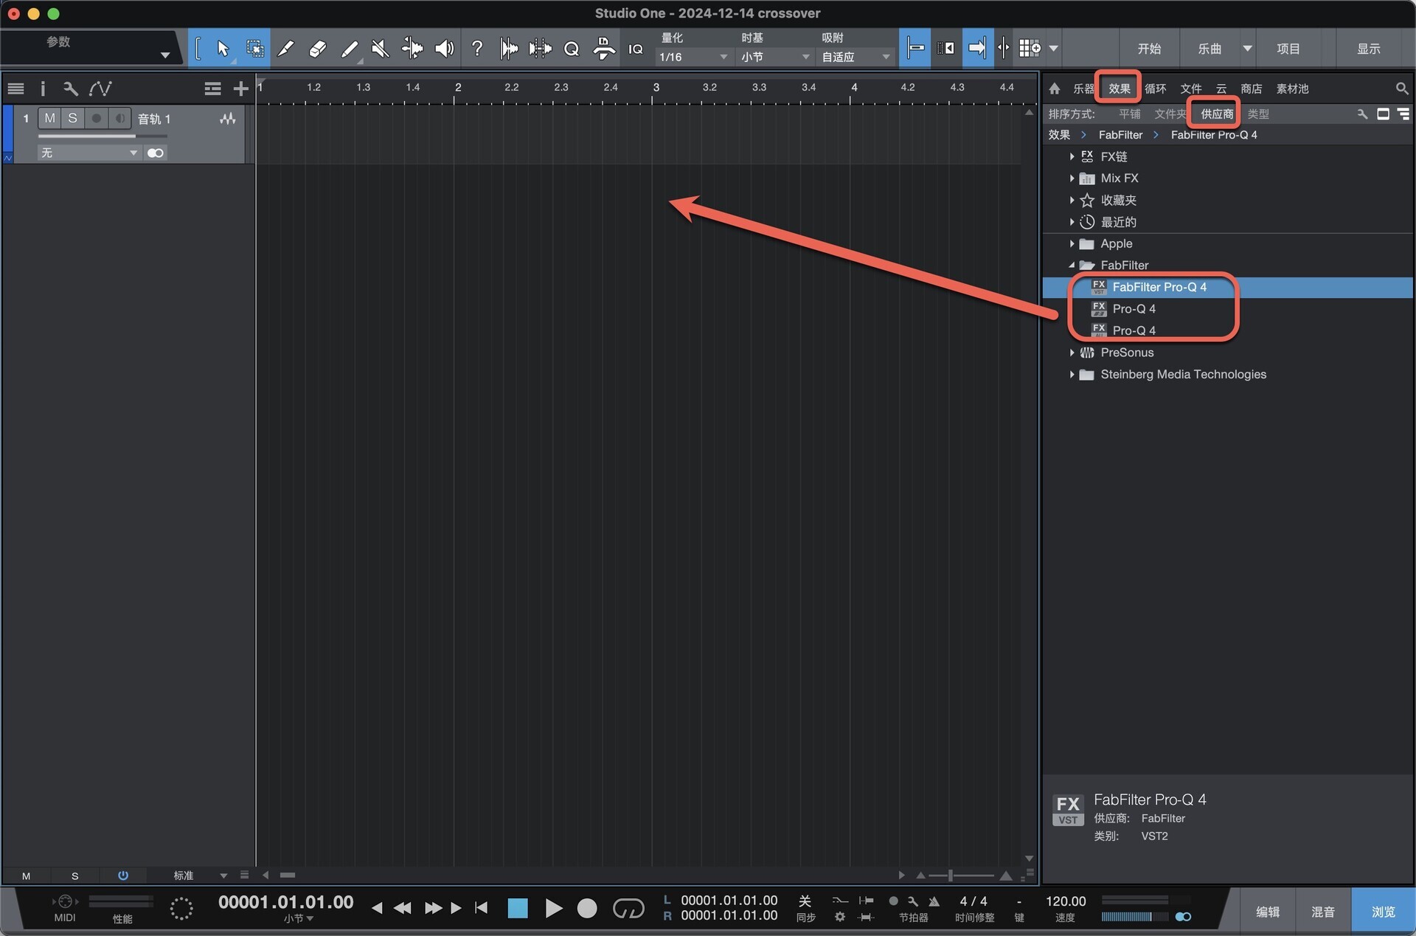Viewport: 1416px width, 936px height.
Task: Click the plus icon to add tracks
Action: click(240, 89)
